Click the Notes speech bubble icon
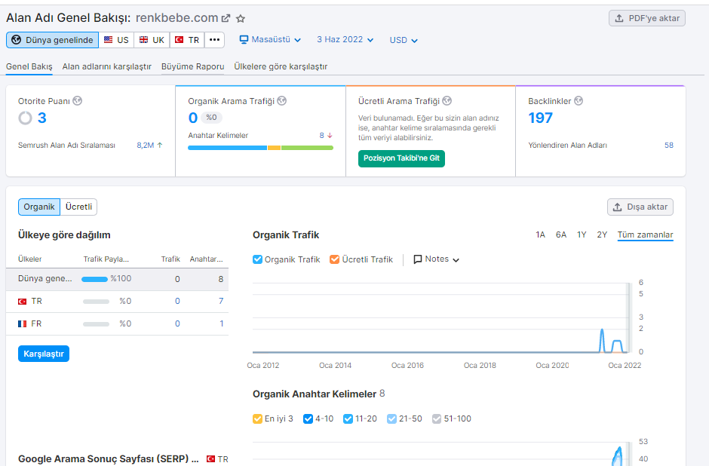Image resolution: width=709 pixels, height=466 pixels. pyautogui.click(x=418, y=259)
